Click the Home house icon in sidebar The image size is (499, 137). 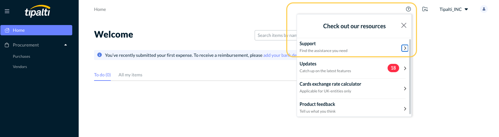(x=7, y=30)
